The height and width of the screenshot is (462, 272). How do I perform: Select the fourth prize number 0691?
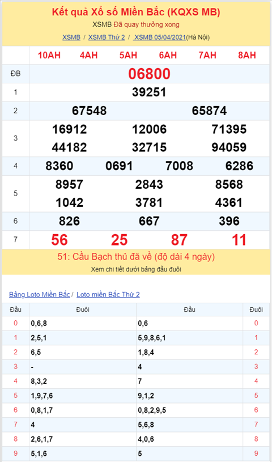[119, 166]
